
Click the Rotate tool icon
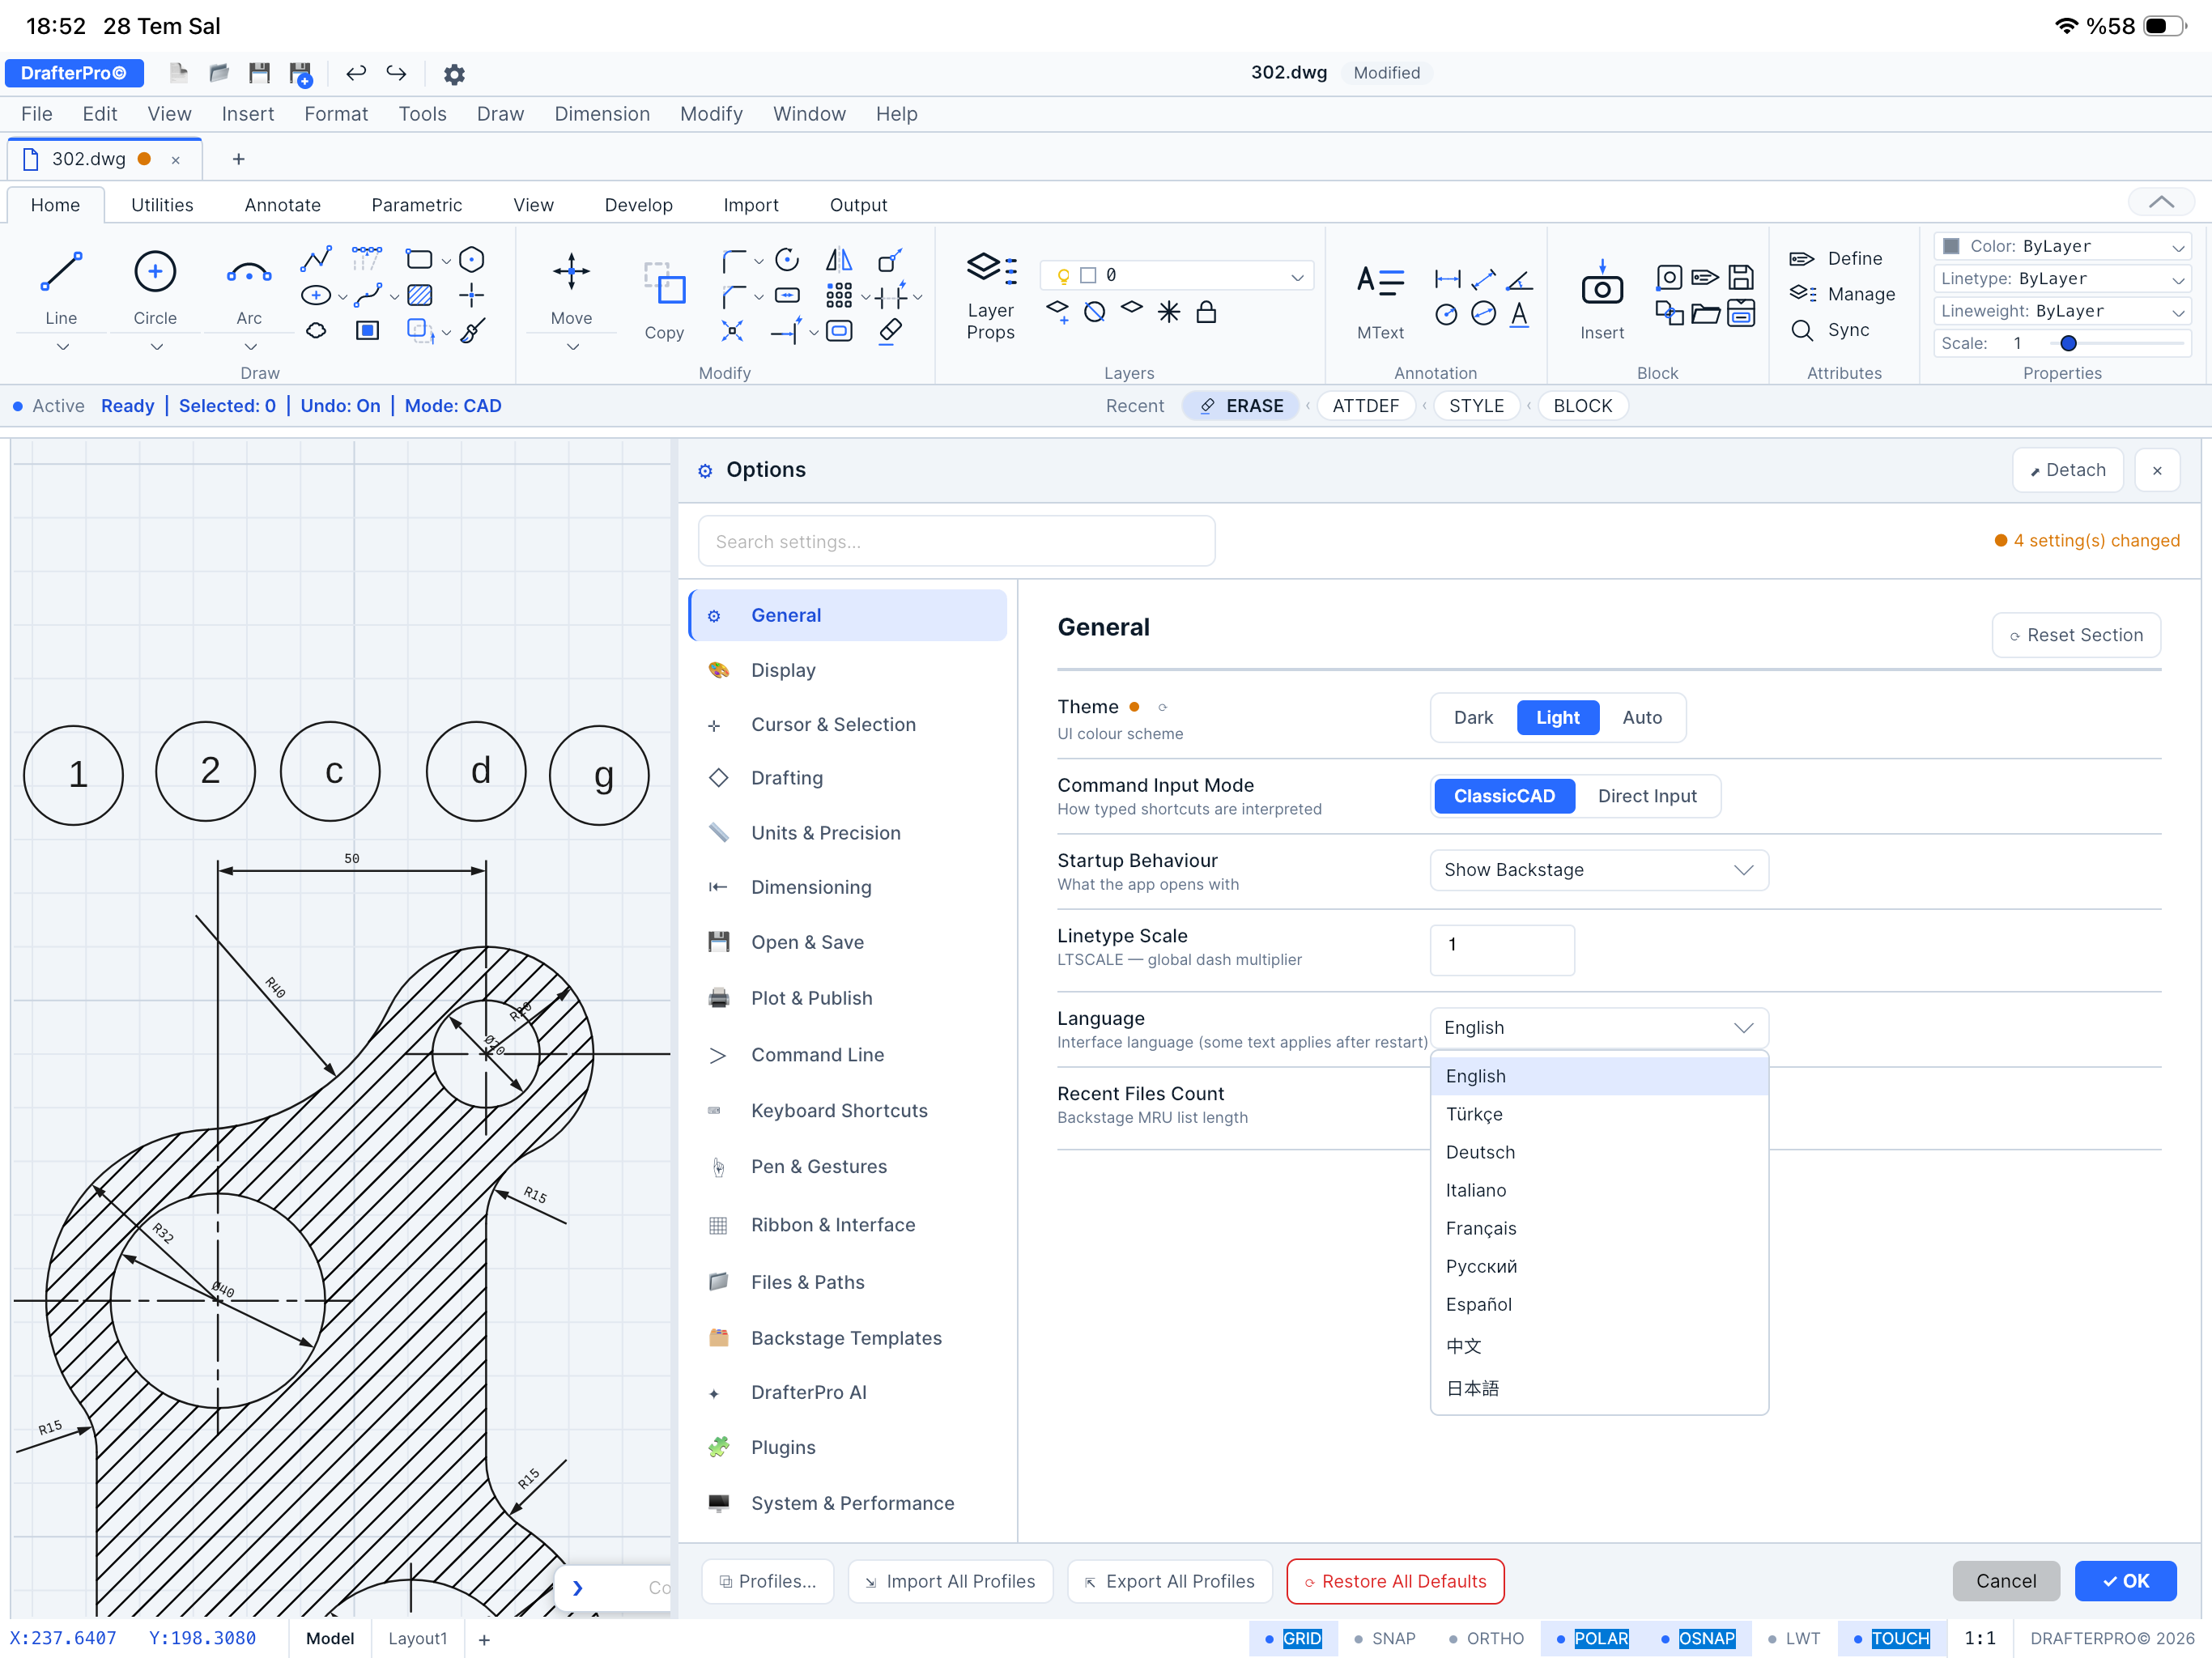(x=787, y=260)
